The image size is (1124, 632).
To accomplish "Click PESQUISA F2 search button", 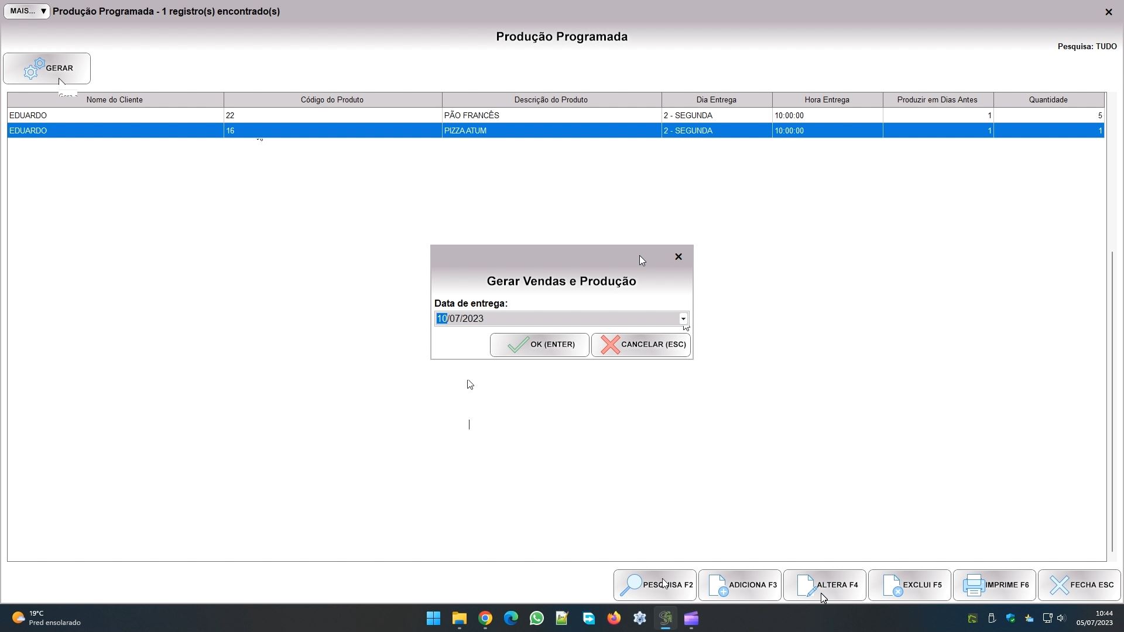I will (655, 585).
